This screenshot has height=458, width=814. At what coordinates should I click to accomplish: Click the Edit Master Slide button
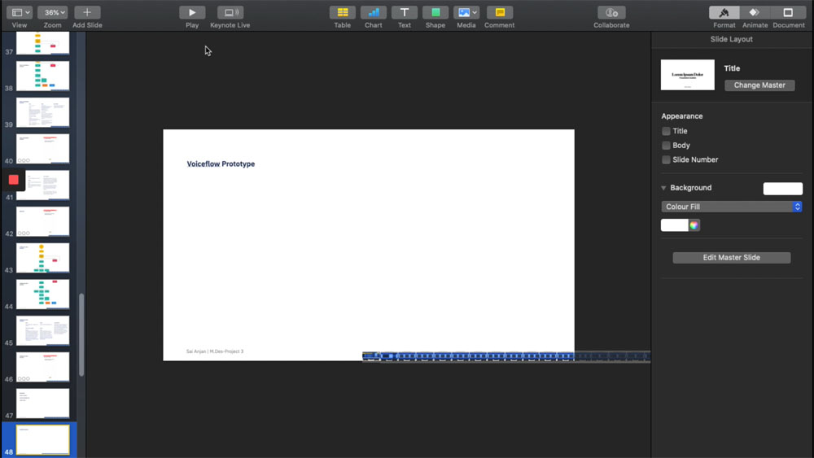731,258
